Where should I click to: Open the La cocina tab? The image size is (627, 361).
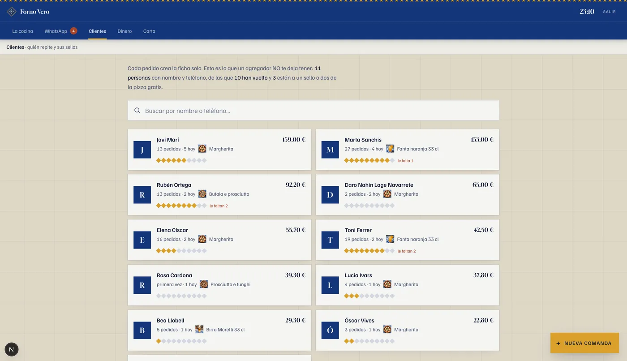point(23,31)
